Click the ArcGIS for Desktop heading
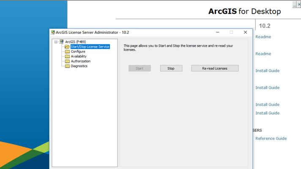The height and width of the screenshot is (169, 301). [x=244, y=11]
